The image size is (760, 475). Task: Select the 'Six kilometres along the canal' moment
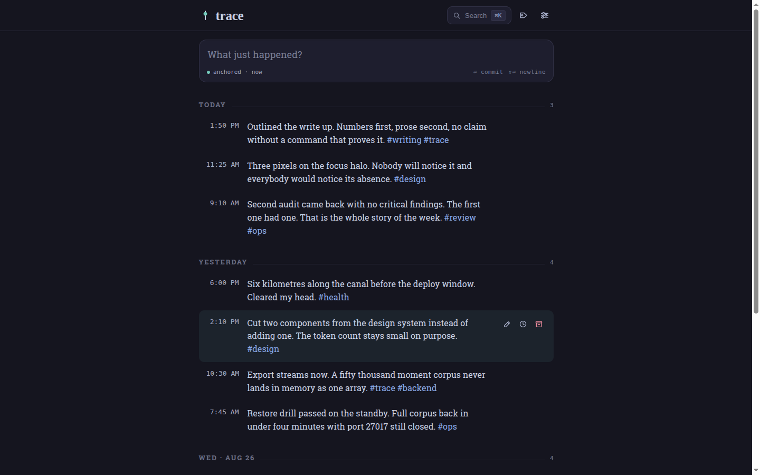tap(362, 290)
